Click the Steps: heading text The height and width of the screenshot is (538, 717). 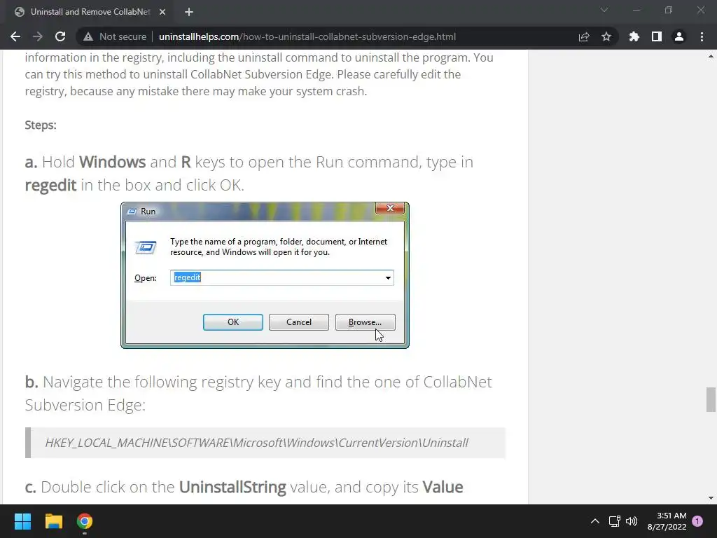click(x=41, y=125)
